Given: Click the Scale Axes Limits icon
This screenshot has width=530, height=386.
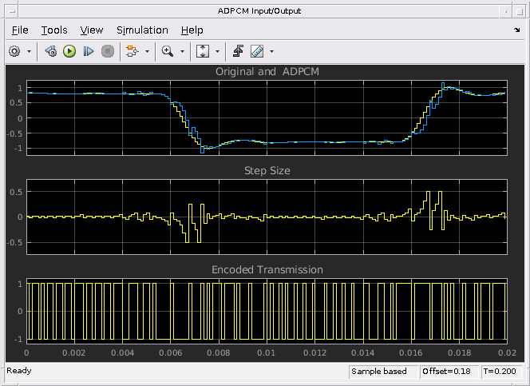Looking at the screenshot, I should (203, 51).
